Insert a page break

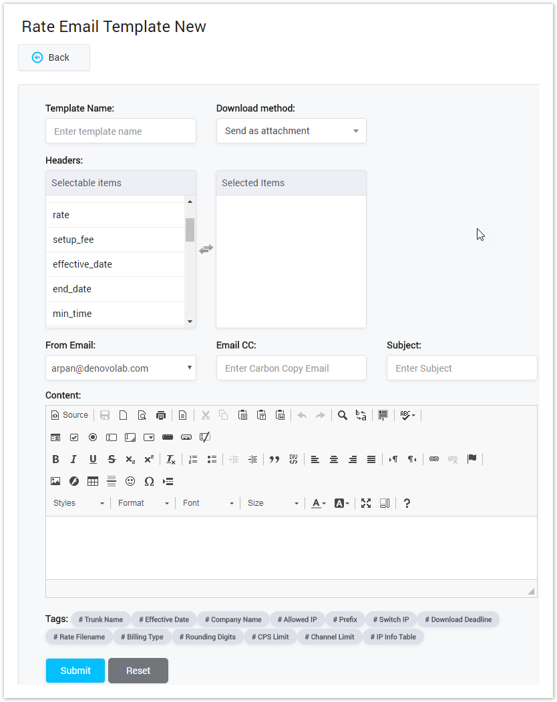point(168,481)
